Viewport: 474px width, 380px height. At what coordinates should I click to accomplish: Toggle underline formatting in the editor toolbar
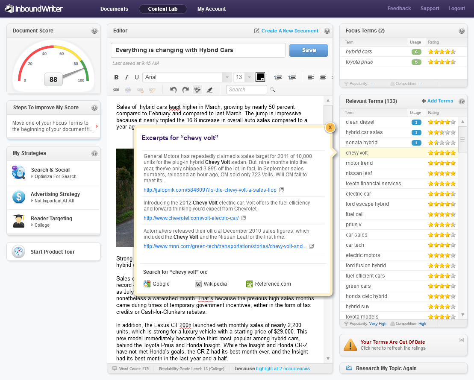pos(137,77)
